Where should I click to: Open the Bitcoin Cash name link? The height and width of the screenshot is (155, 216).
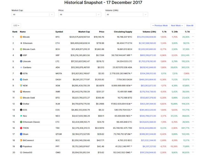(x=29, y=49)
